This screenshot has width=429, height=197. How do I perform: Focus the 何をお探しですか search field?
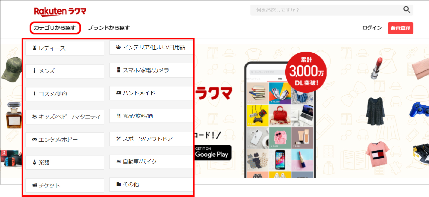point(326,10)
